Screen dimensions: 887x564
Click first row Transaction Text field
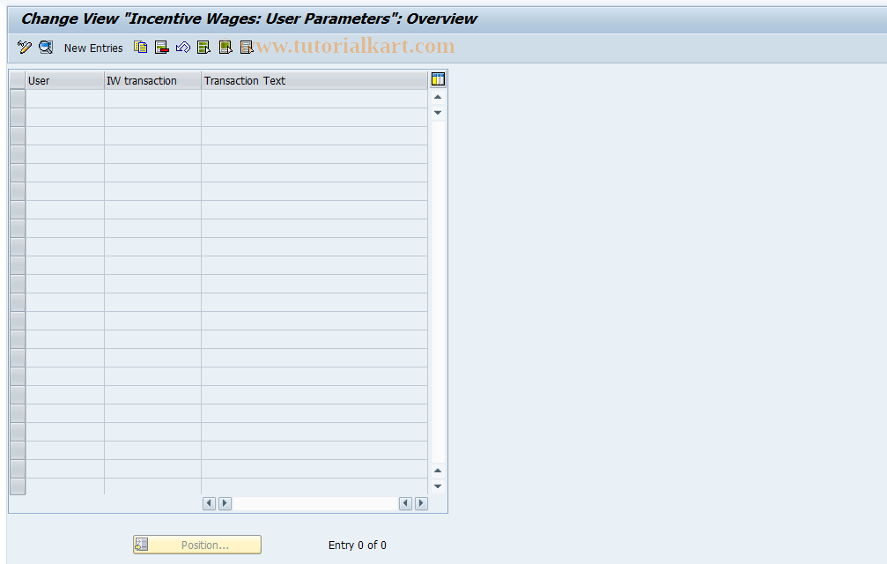[314, 99]
